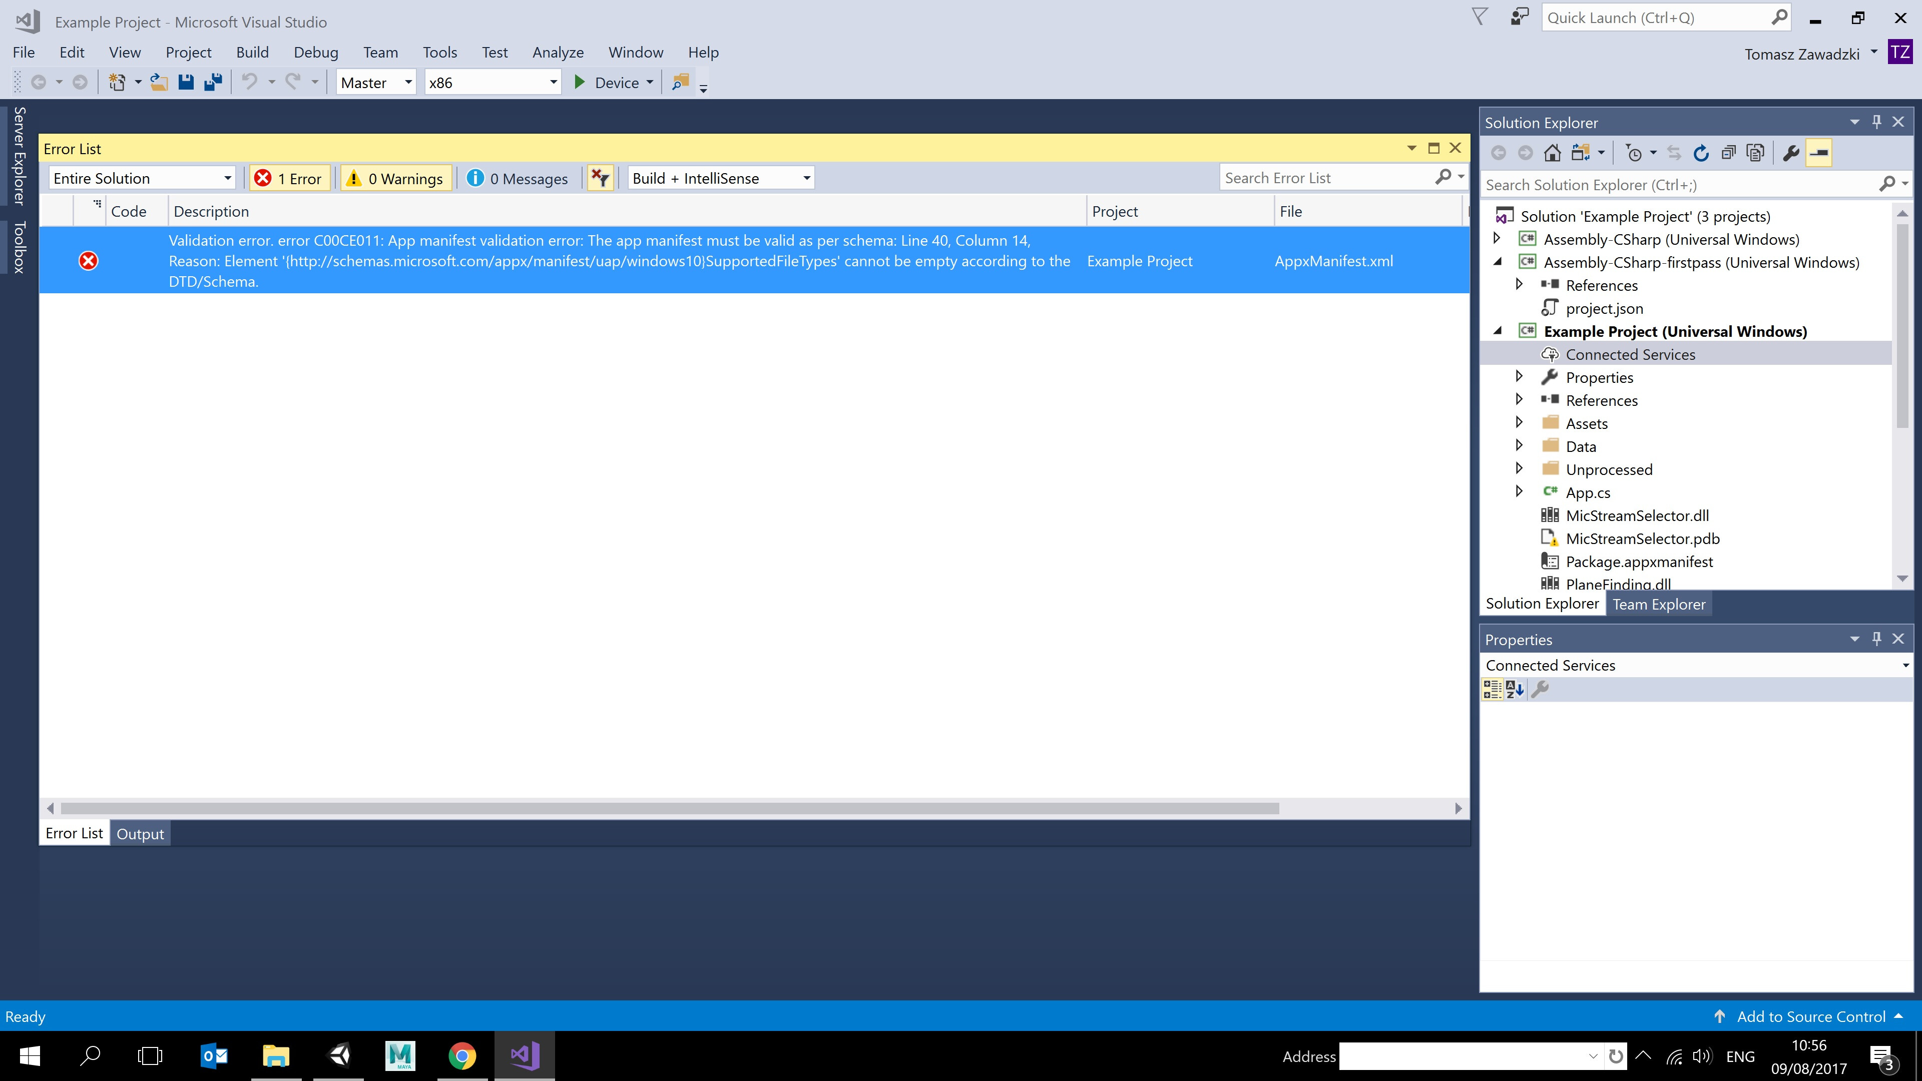Switch to the Output tab
Screen dimensions: 1922x1081
pos(140,833)
